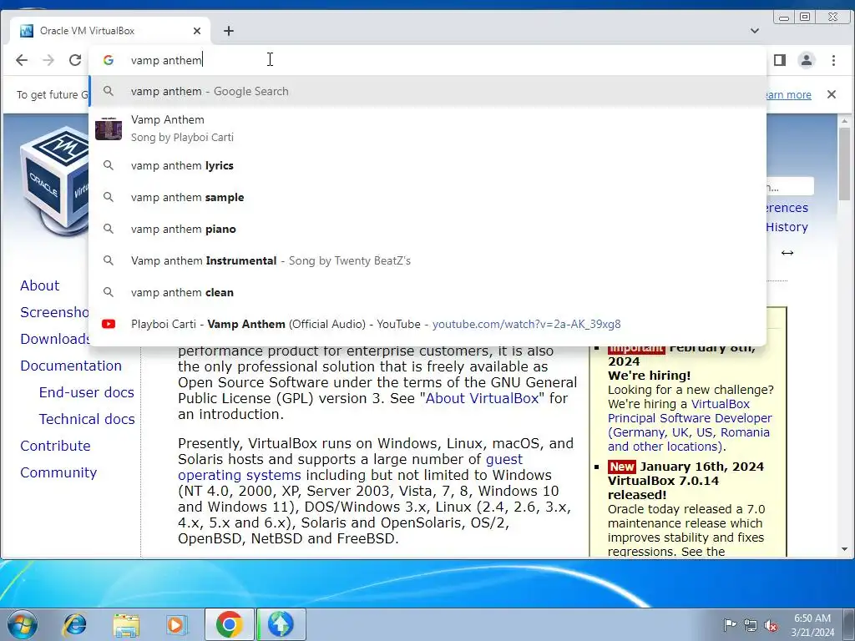Open the Documentation sidebar link
855x641 pixels.
[x=71, y=366]
